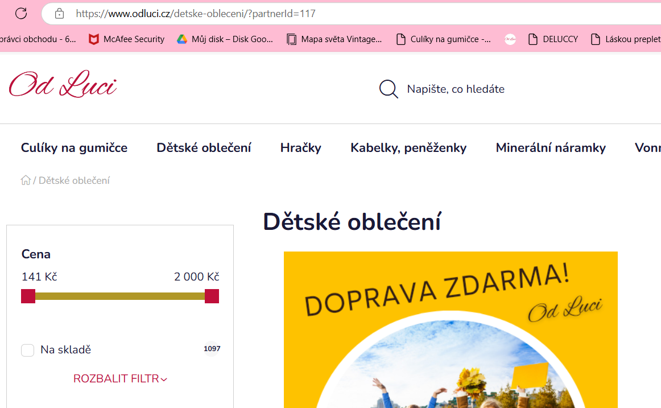
Task: Click the Dětské oblečení breadcrumb text
Action: (74, 180)
